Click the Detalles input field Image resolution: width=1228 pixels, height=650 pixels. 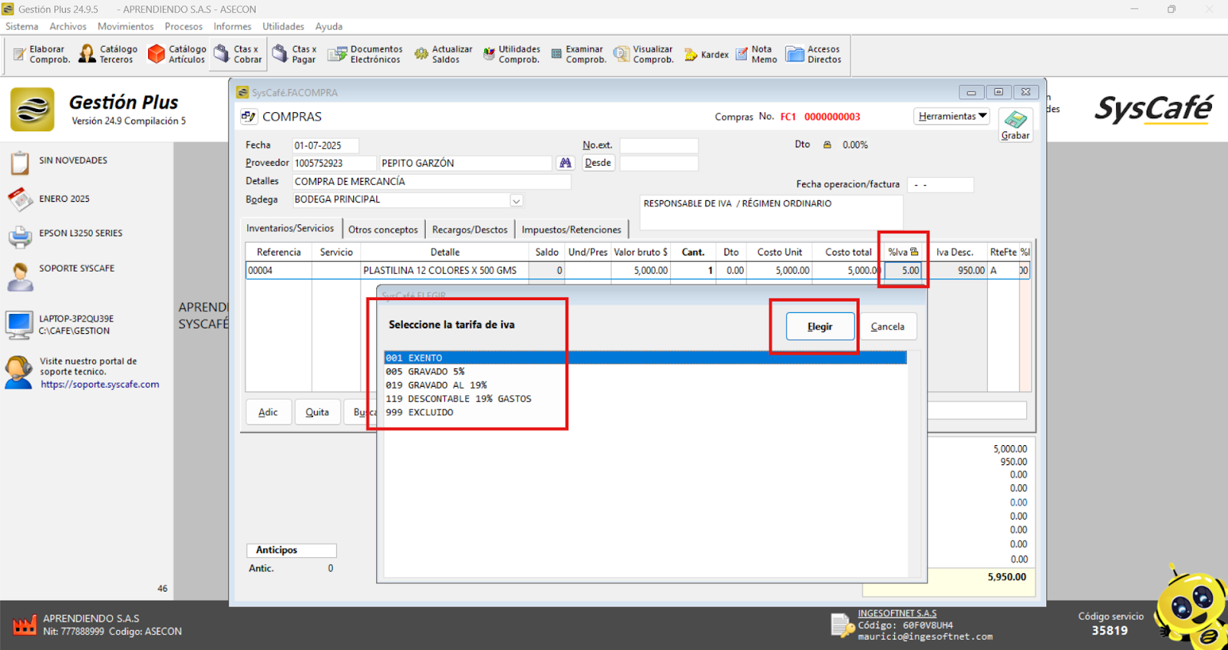(x=431, y=182)
